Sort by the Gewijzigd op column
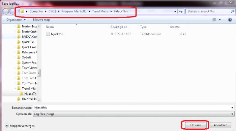 pos(119,27)
